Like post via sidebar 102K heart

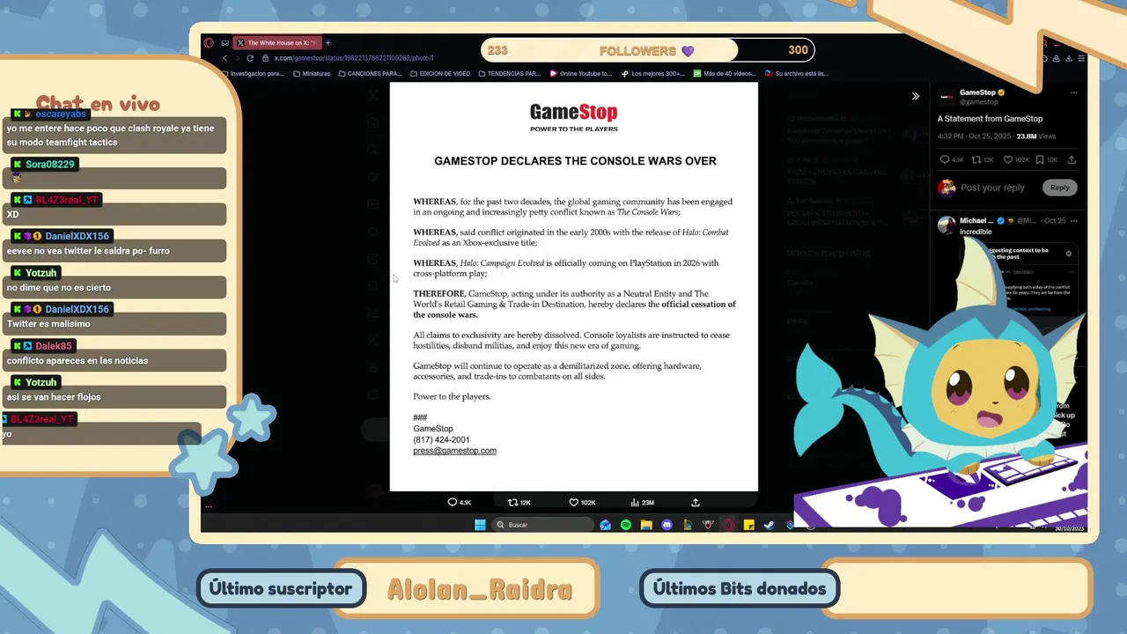pos(1008,160)
